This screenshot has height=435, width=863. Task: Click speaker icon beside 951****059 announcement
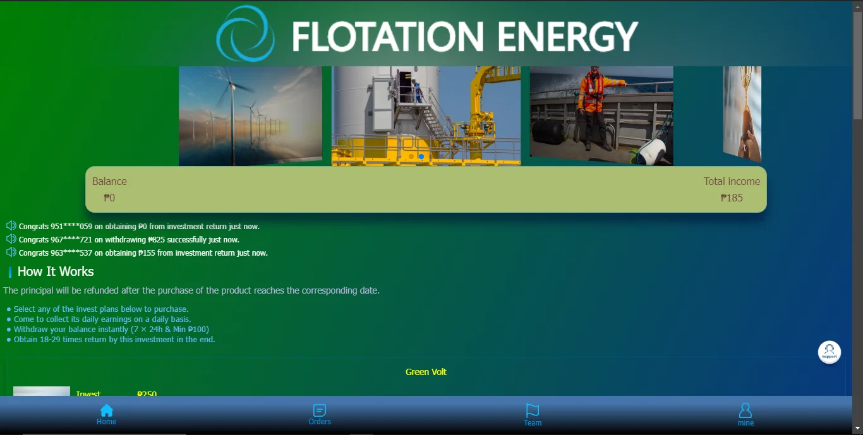pyautogui.click(x=11, y=225)
